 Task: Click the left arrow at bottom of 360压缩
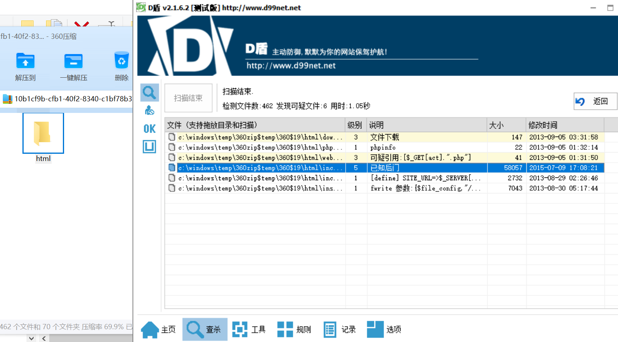(x=44, y=338)
